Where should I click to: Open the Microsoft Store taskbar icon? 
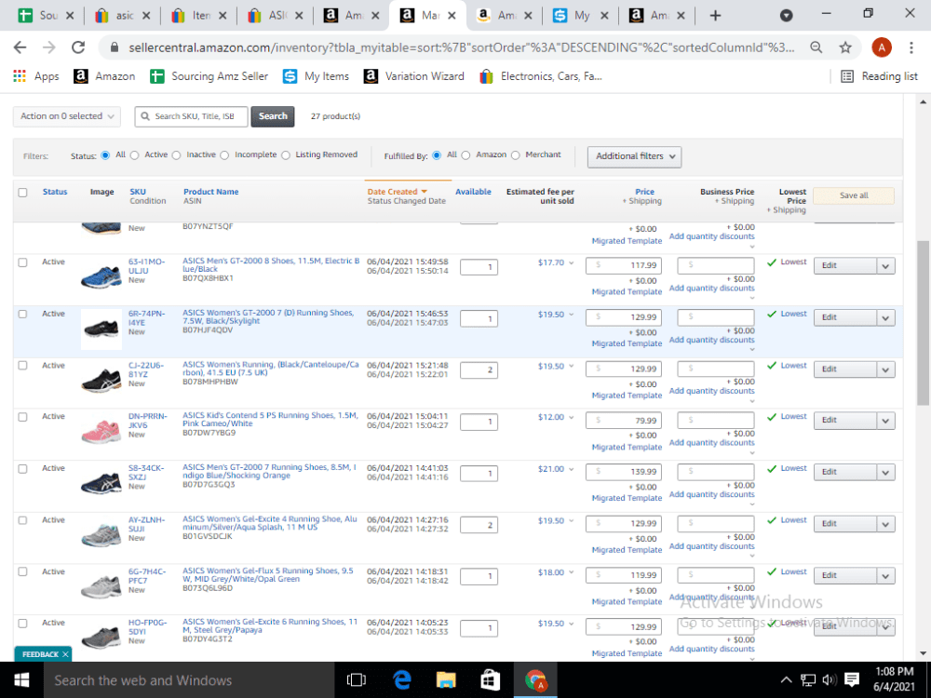490,680
